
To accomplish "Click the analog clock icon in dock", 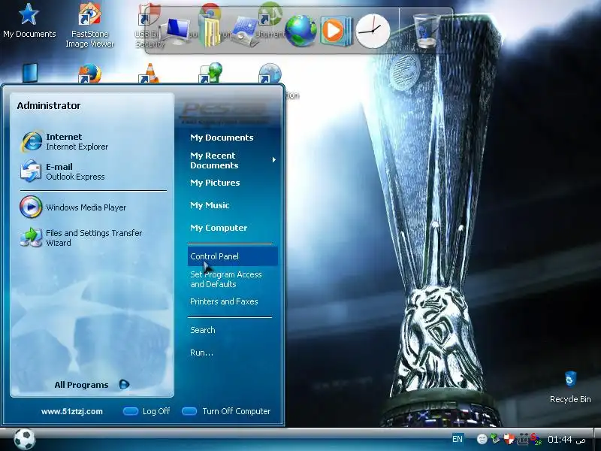I will (373, 31).
